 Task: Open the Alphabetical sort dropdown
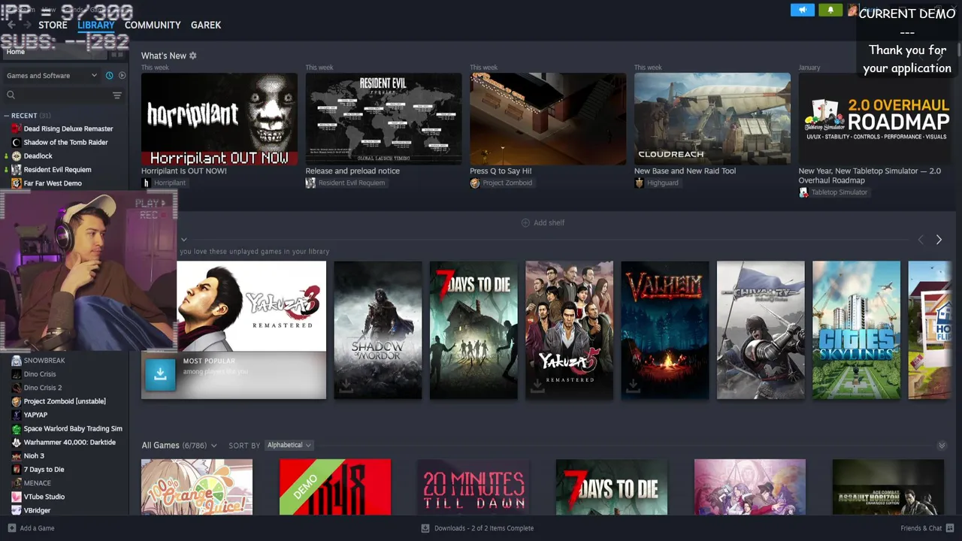(x=289, y=445)
